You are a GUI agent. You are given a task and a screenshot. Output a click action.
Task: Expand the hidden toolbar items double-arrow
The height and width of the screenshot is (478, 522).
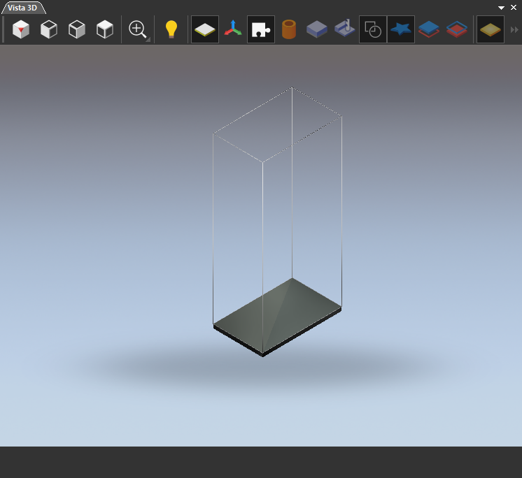pyautogui.click(x=514, y=30)
